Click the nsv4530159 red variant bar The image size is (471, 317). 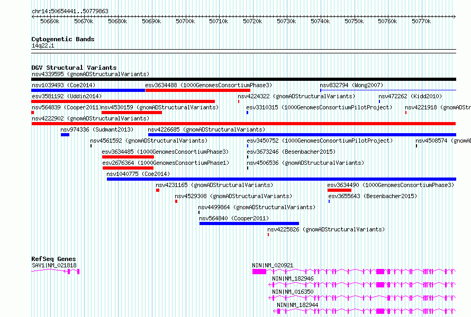point(132,113)
